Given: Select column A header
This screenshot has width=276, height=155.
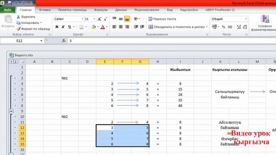Looking at the screenshot, I should [x=34, y=62].
